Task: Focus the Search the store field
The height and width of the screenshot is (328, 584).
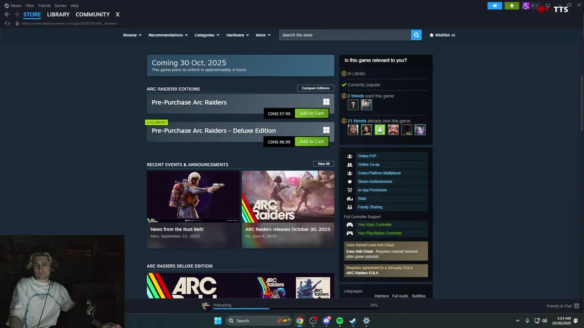Action: 345,35
